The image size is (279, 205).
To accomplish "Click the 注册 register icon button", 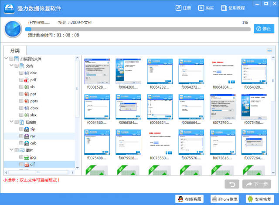I will tap(183, 8).
